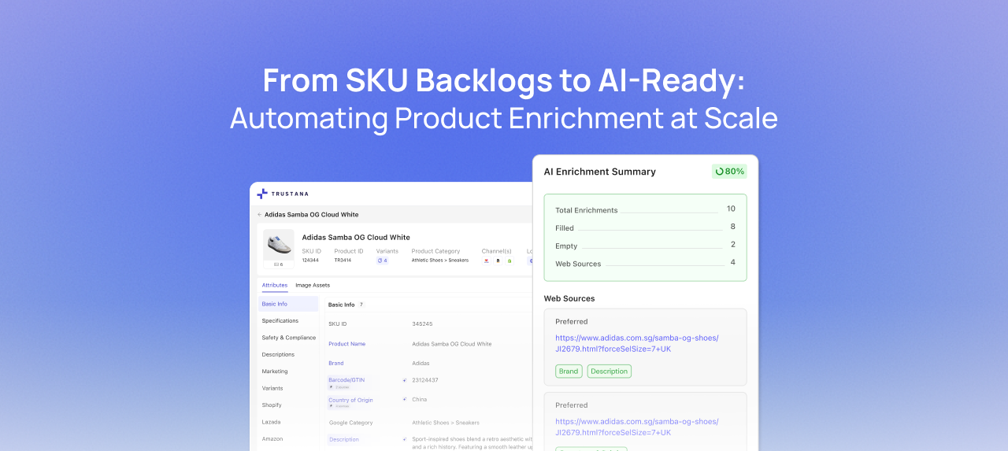This screenshot has width=1008, height=451.
Task: Click the Product Name attribute label
Action: point(346,344)
